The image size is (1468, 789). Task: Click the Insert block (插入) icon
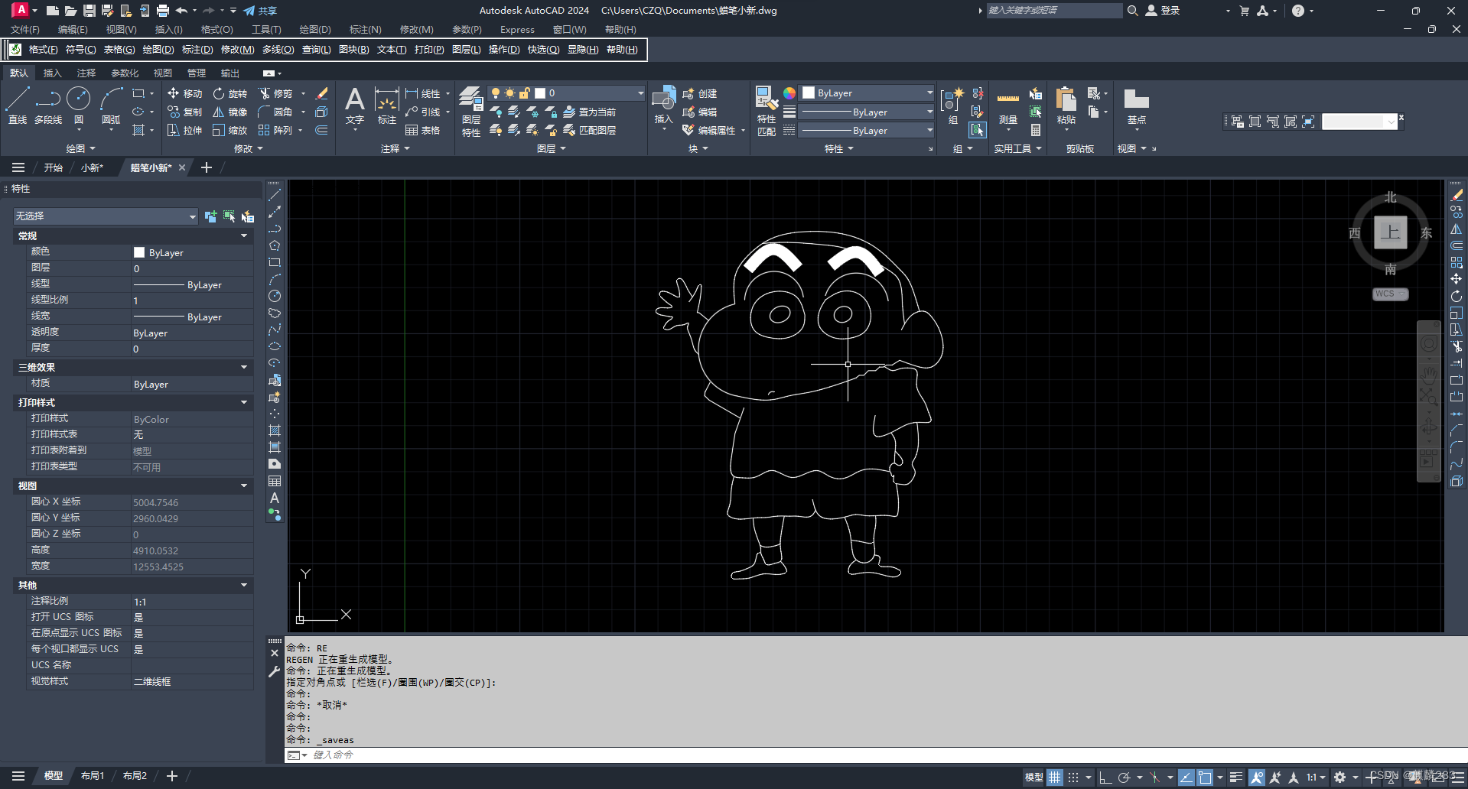(663, 104)
